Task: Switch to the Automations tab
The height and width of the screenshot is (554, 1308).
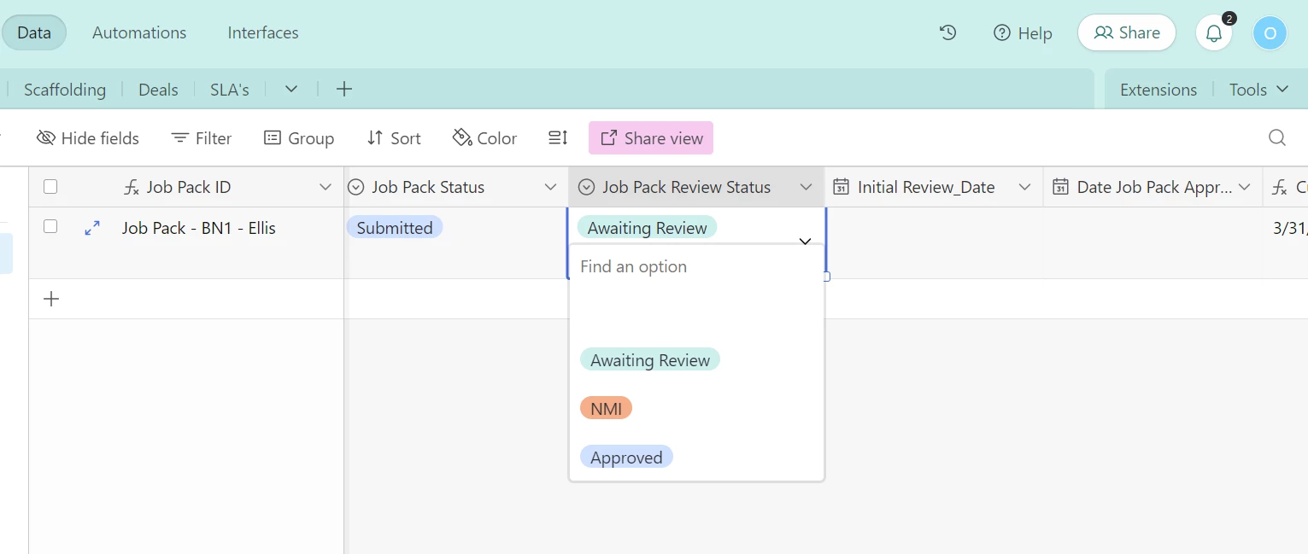Action: (x=139, y=33)
